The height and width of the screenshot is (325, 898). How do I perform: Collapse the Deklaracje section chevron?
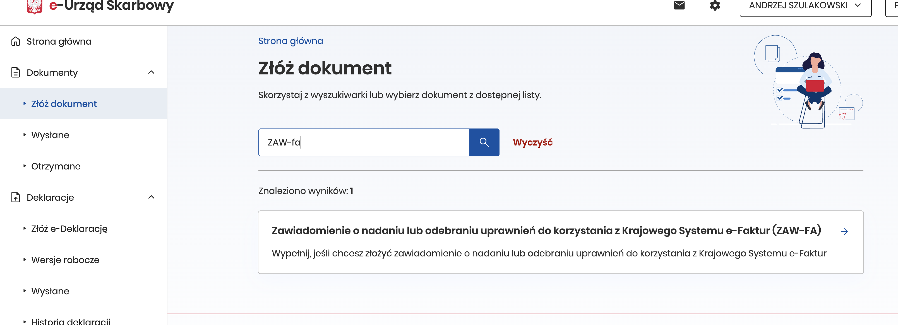click(x=151, y=197)
